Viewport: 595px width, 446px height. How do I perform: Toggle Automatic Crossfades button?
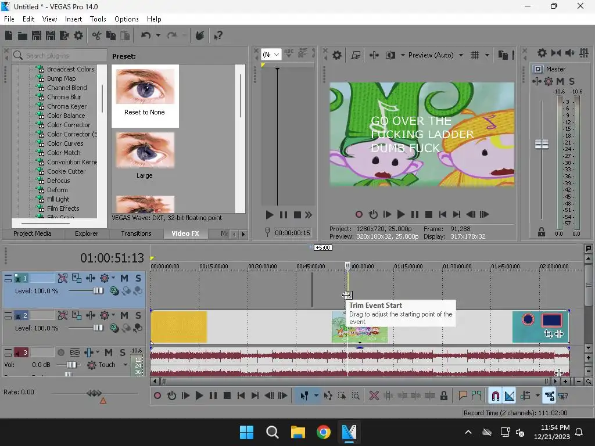[510, 396]
